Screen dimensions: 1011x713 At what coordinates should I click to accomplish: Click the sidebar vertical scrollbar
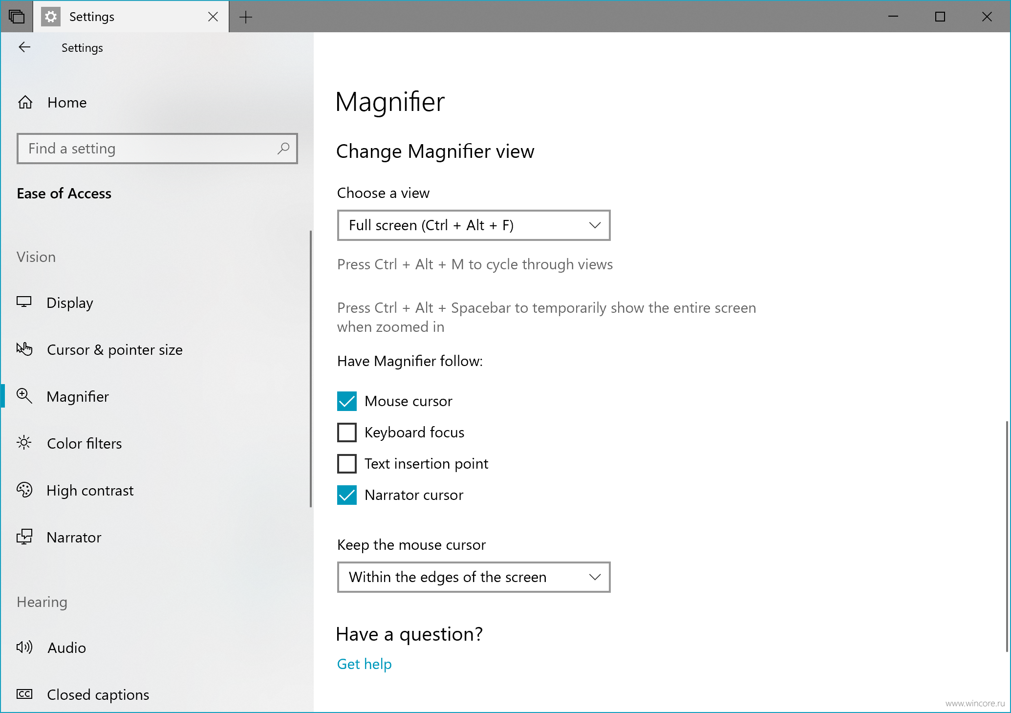pyautogui.click(x=311, y=369)
